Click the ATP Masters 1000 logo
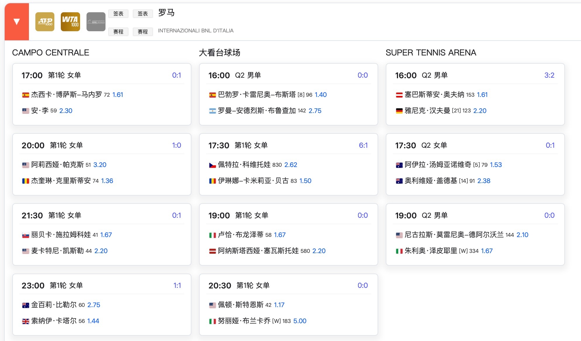This screenshot has height=341, width=581. coord(45,22)
